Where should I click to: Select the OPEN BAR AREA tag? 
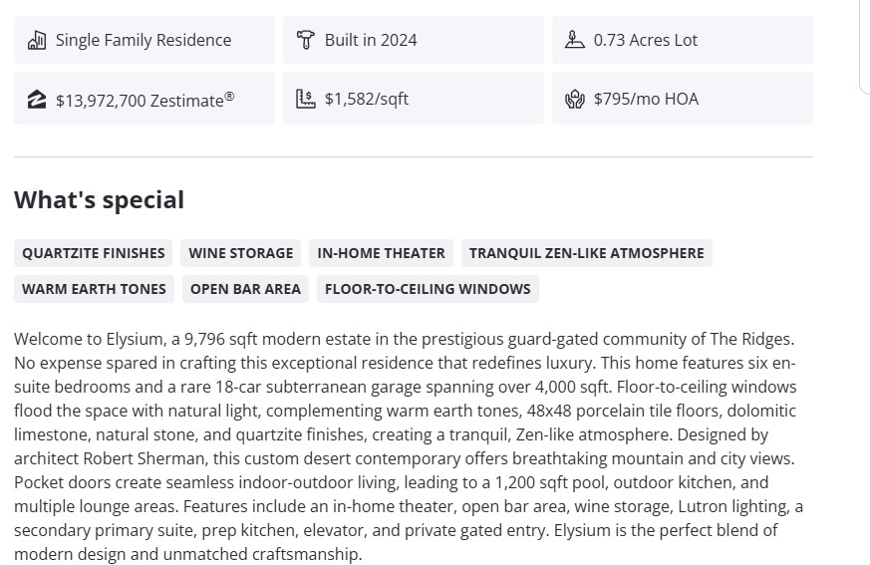click(x=245, y=289)
